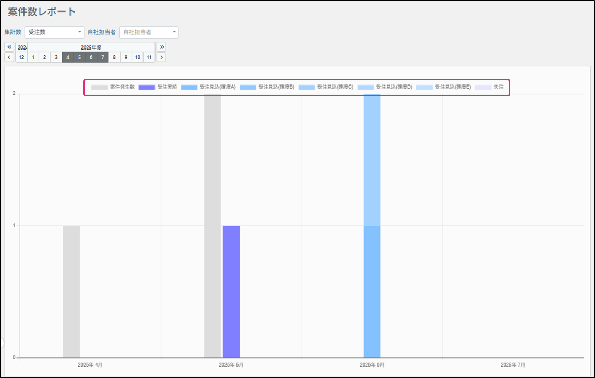Toggle 受注見込(確度D) legend item
Image resolution: width=595 pixels, height=378 pixels.
[385, 87]
